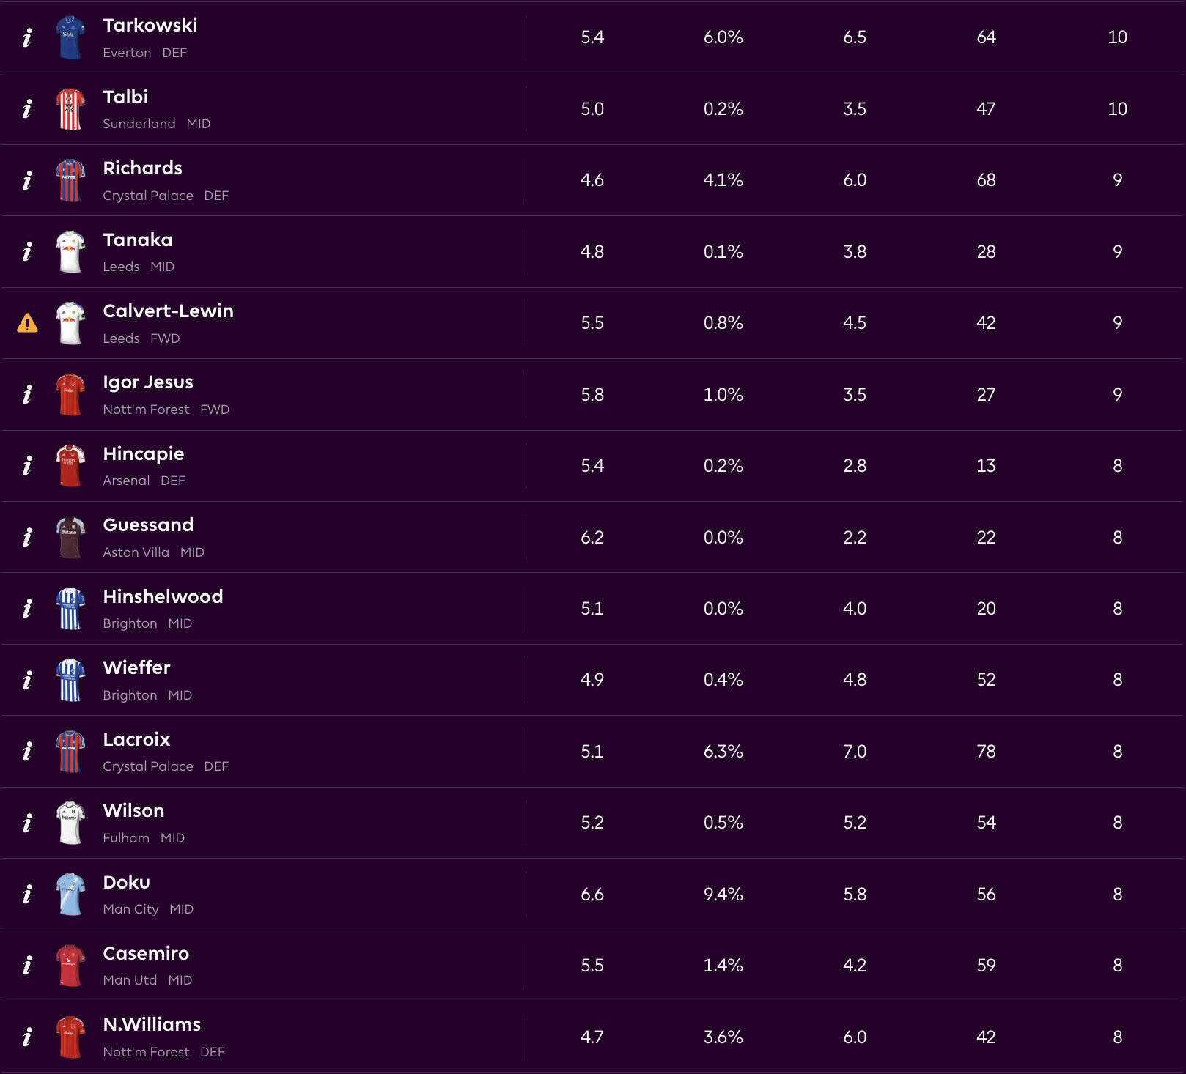This screenshot has width=1186, height=1074.
Task: Select the Tarkowski name link
Action: (150, 25)
